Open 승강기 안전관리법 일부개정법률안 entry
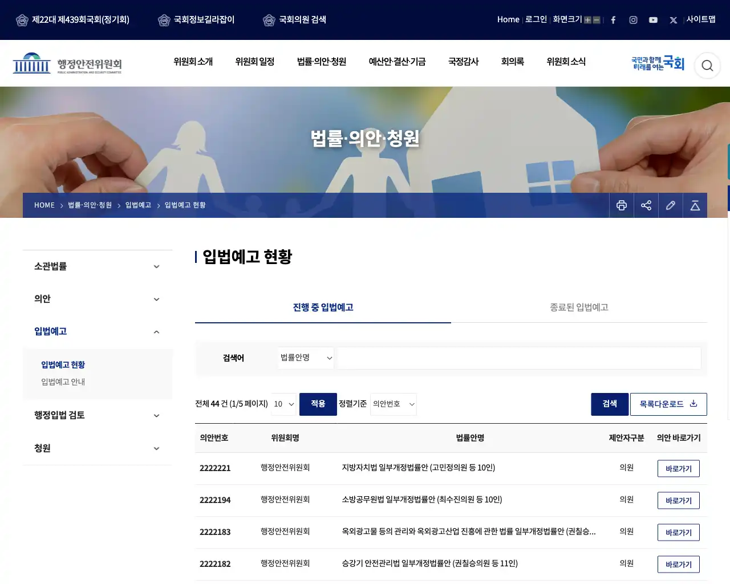 coord(430,563)
